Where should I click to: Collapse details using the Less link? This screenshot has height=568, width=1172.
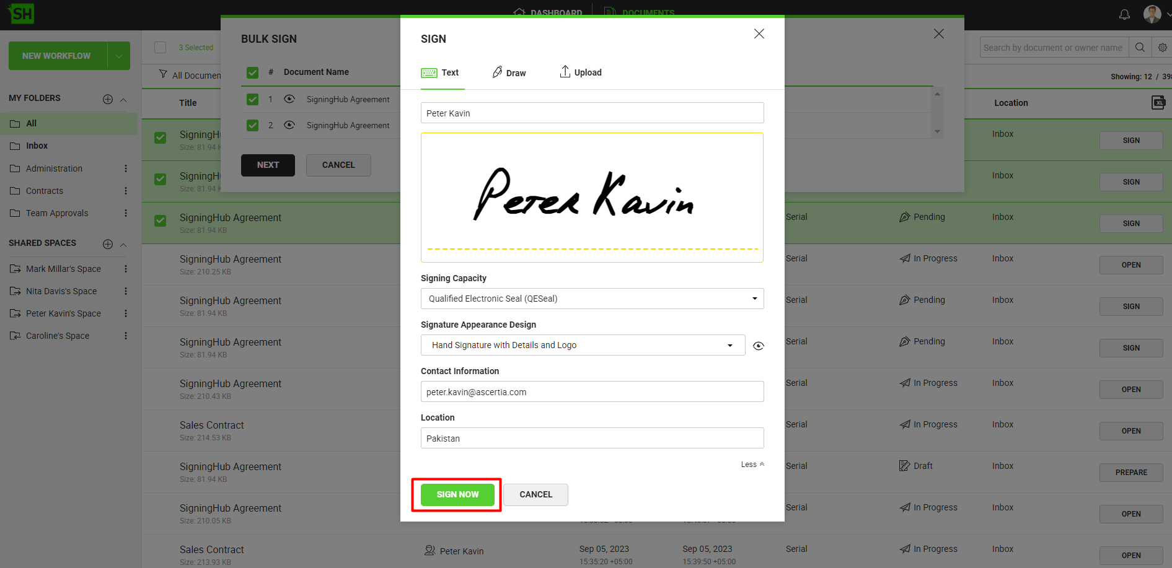(x=752, y=465)
